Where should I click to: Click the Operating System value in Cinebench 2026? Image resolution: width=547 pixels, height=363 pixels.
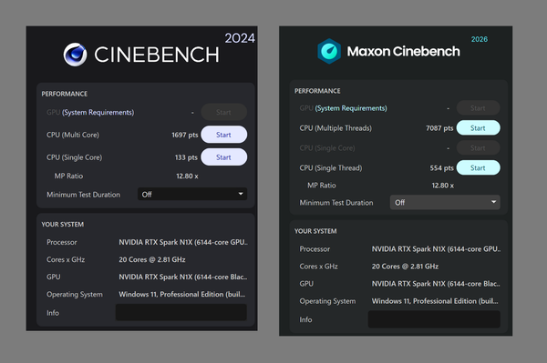coord(435,301)
